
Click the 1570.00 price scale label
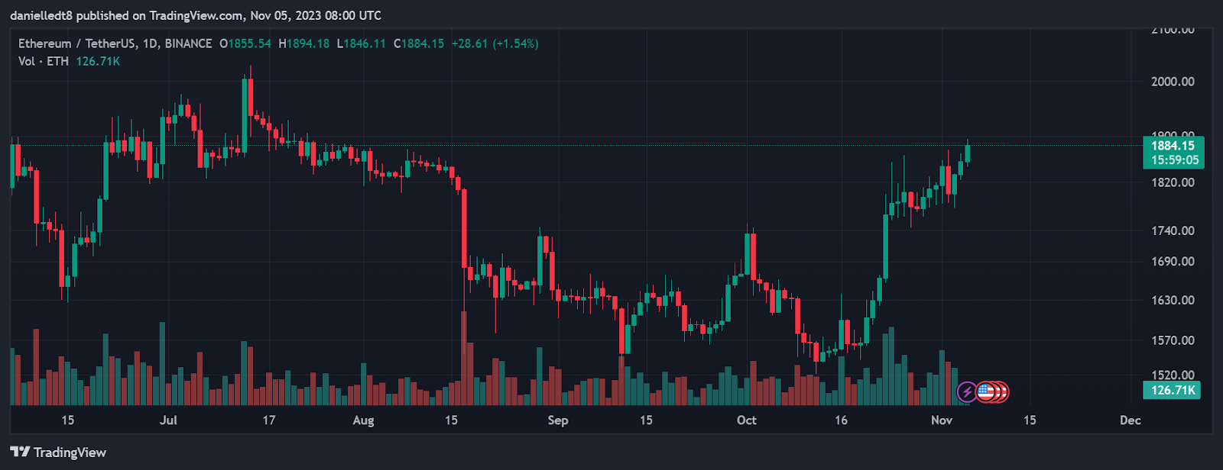click(x=1173, y=340)
